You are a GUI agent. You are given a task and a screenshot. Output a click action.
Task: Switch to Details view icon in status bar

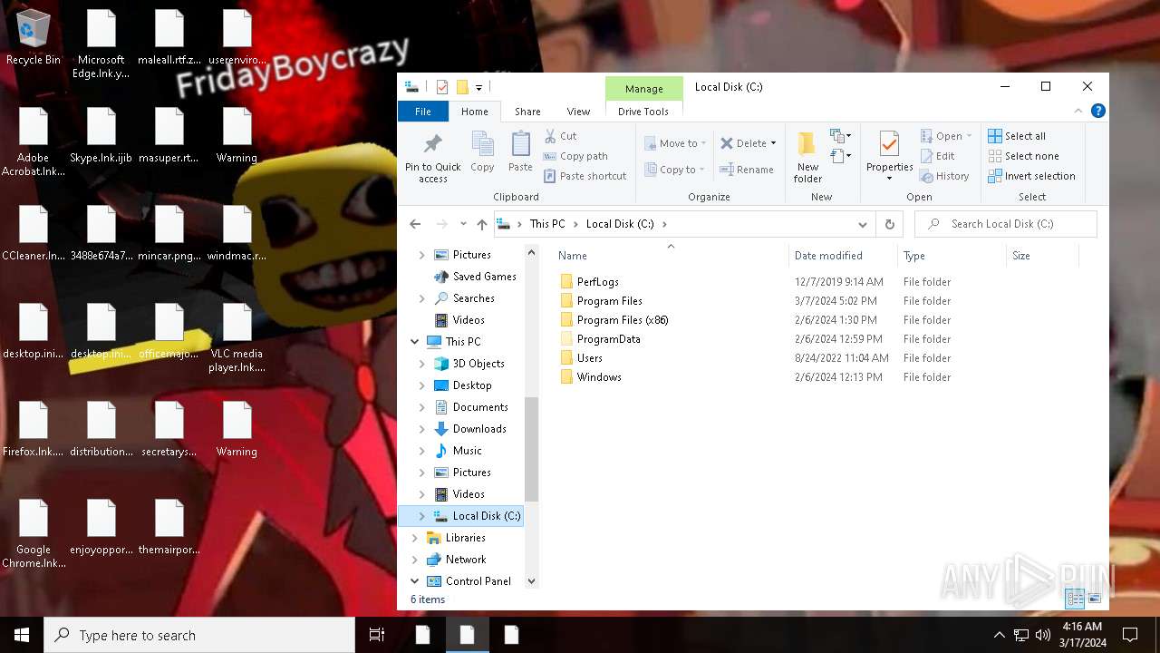[1075, 599]
